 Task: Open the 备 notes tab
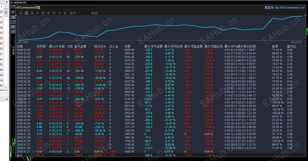pos(65,13)
